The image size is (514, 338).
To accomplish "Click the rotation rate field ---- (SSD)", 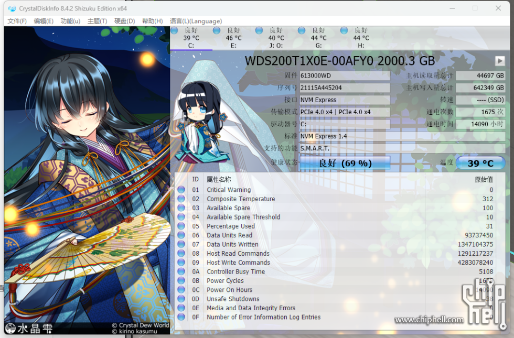I will pos(480,100).
